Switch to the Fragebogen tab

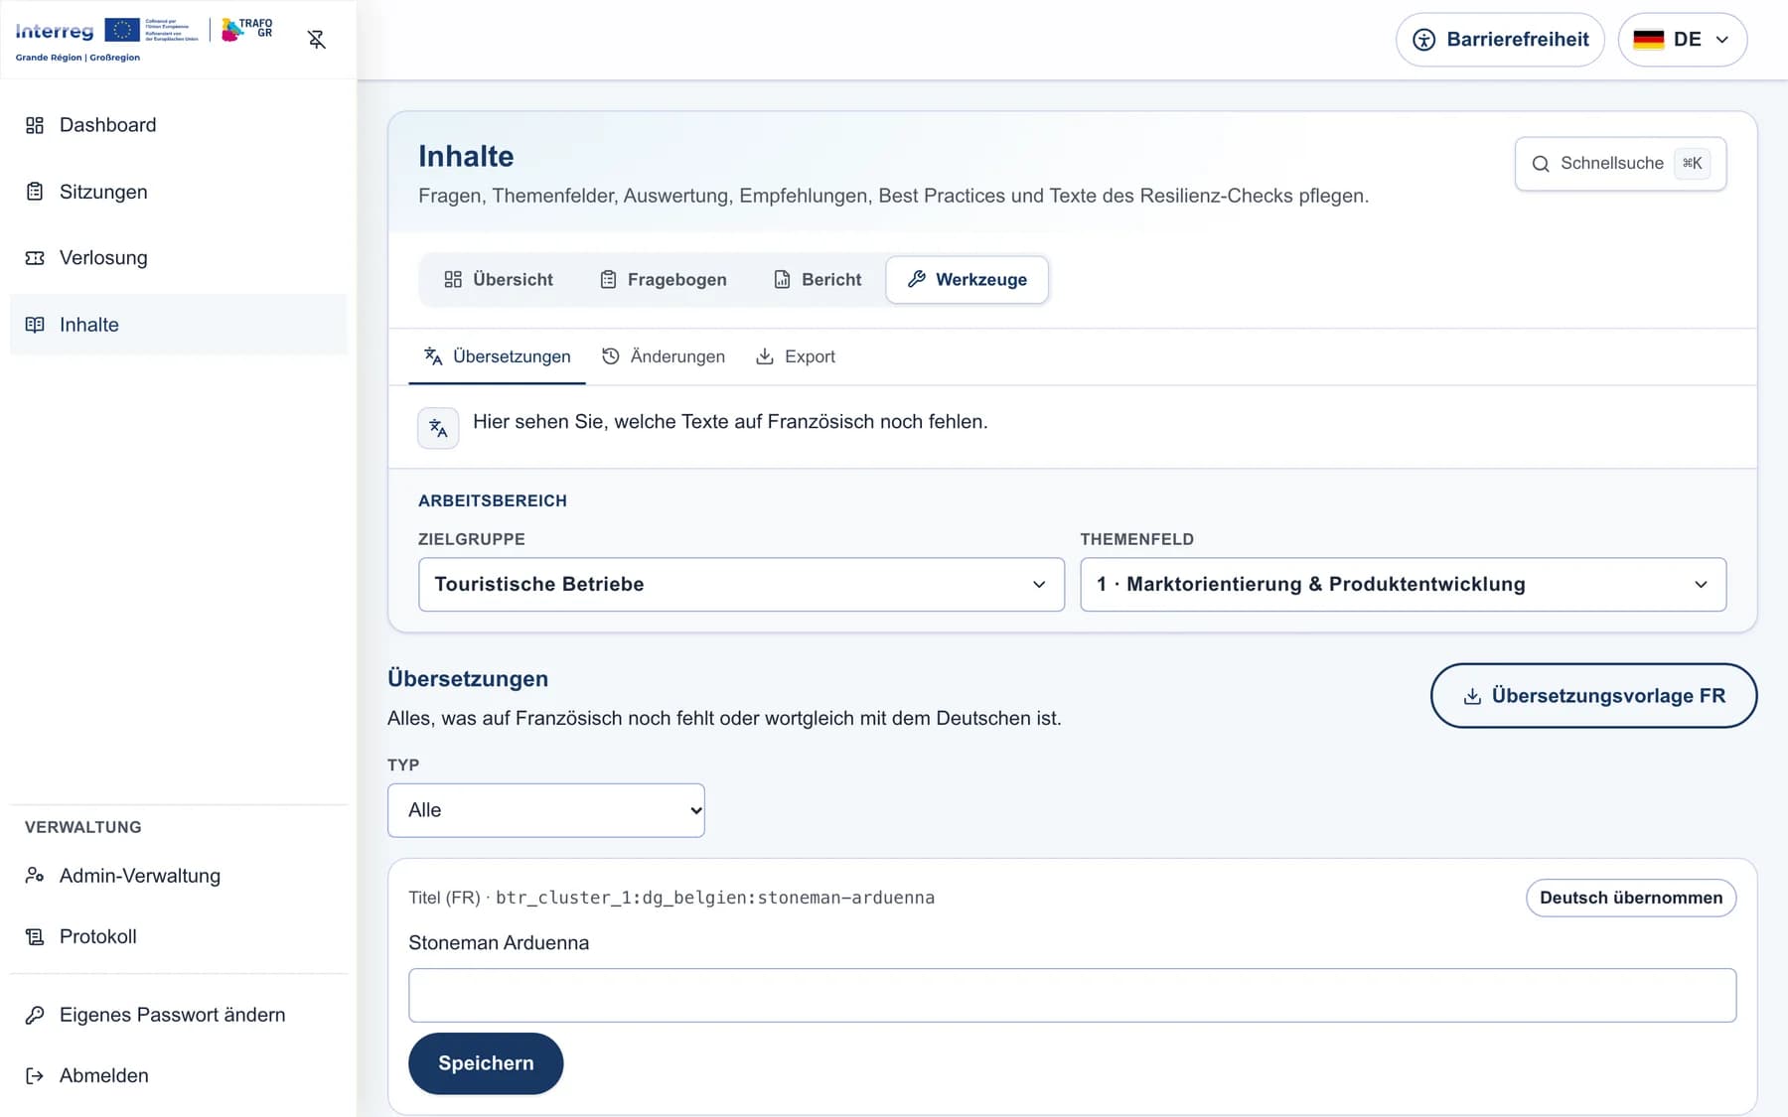[664, 280]
